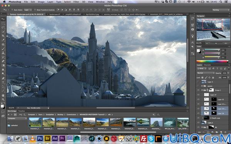Toggle Show Transform Controls checkbox
Screen dimensions: 231x144
35,10
